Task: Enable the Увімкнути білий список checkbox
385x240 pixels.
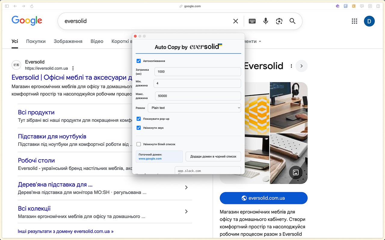Action: click(x=139, y=144)
